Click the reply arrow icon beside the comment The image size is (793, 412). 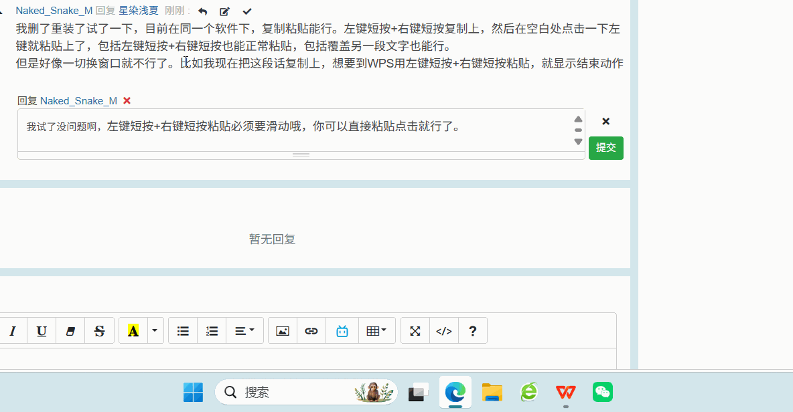point(203,11)
